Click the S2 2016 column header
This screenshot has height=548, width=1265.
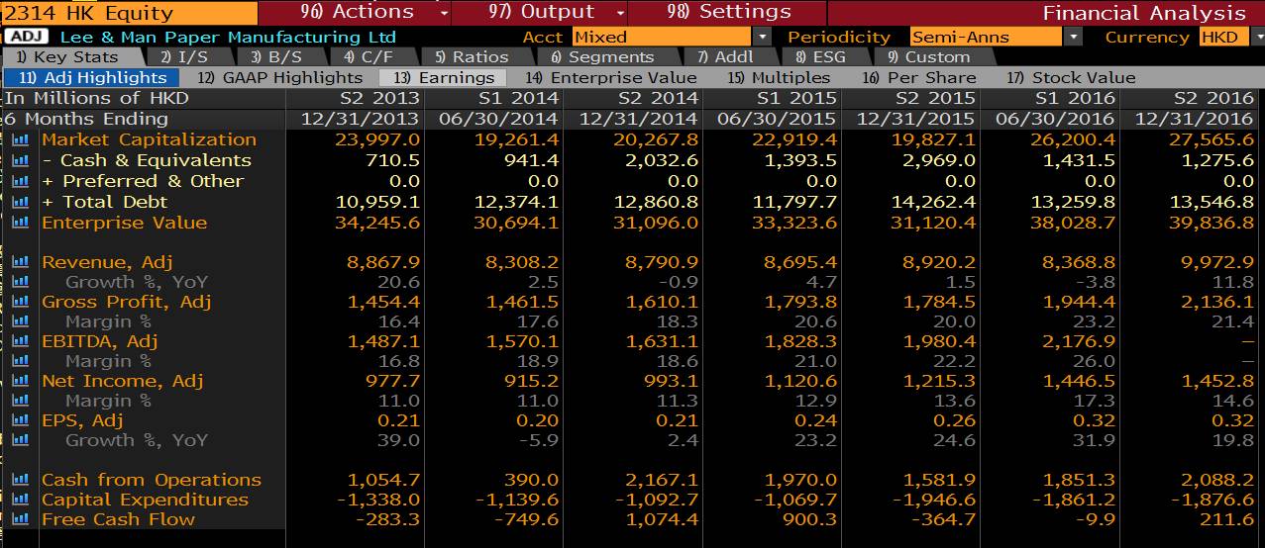click(1214, 98)
